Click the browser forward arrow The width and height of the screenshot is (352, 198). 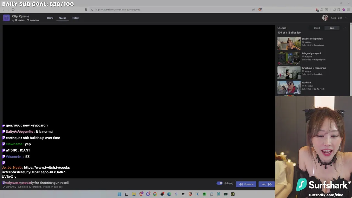coord(8,10)
